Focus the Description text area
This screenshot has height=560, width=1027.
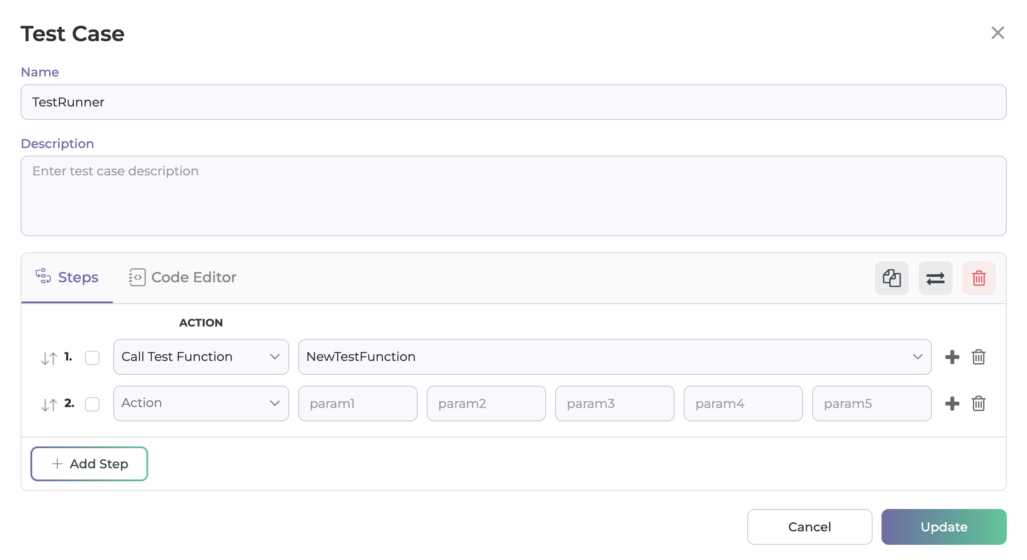click(x=513, y=196)
